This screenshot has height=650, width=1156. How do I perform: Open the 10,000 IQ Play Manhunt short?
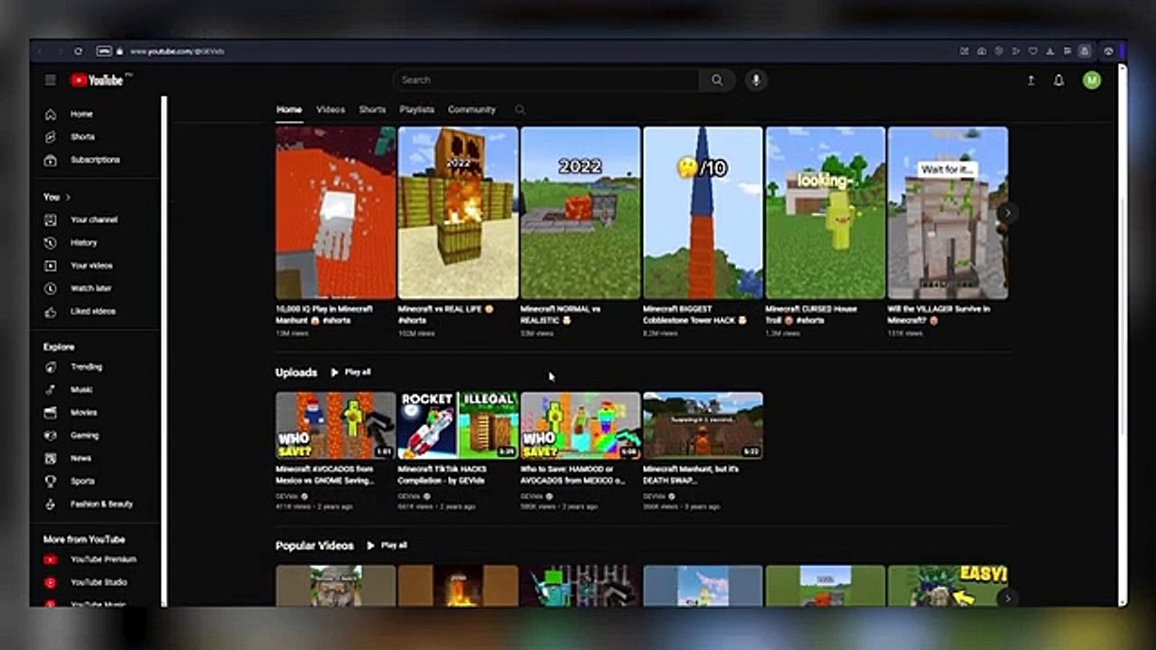(335, 213)
